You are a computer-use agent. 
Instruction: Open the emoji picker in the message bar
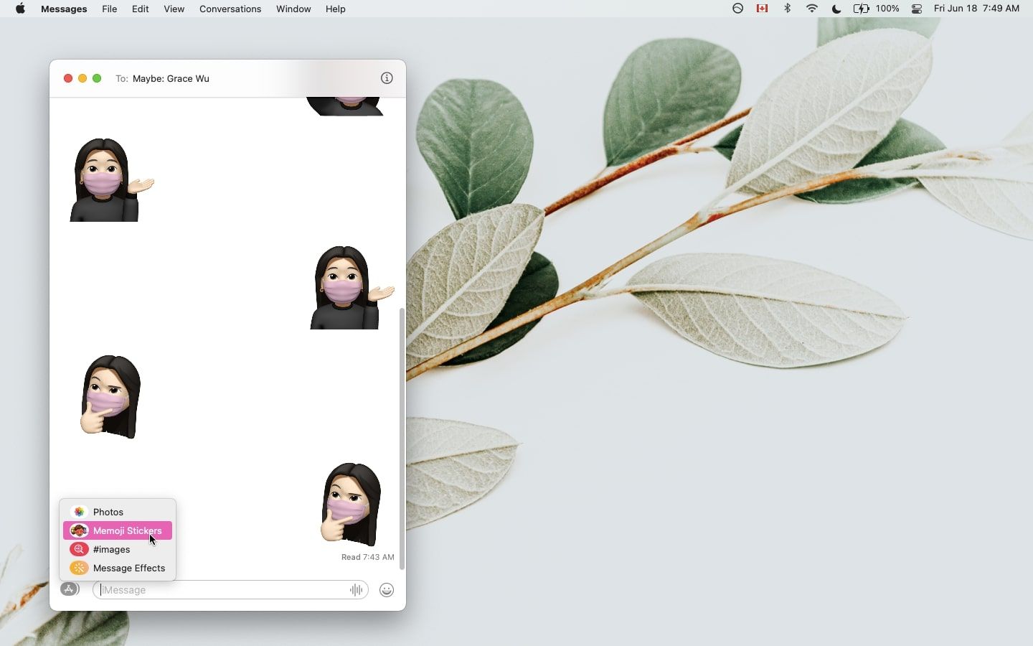pos(386,589)
